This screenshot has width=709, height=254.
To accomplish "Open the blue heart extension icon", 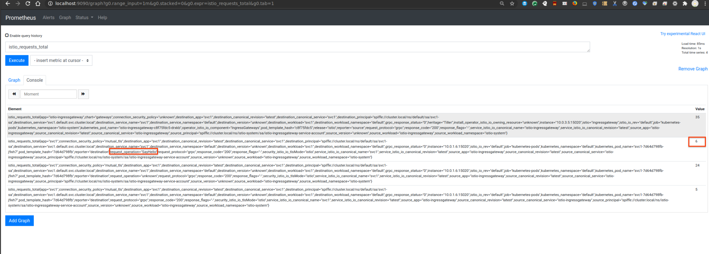I will click(x=645, y=3).
